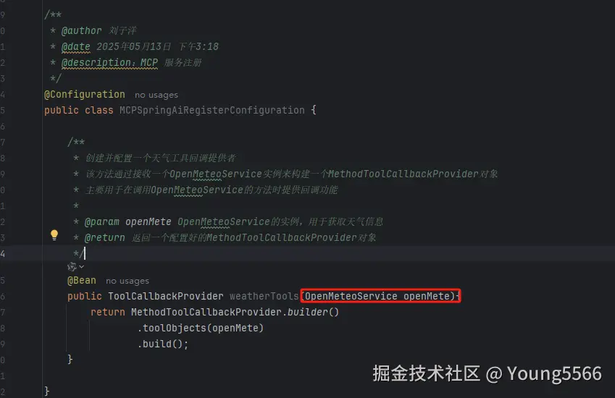The image size is (615, 398).
Task: Click the "no usages" hint next to @Configuration
Action: (x=156, y=95)
